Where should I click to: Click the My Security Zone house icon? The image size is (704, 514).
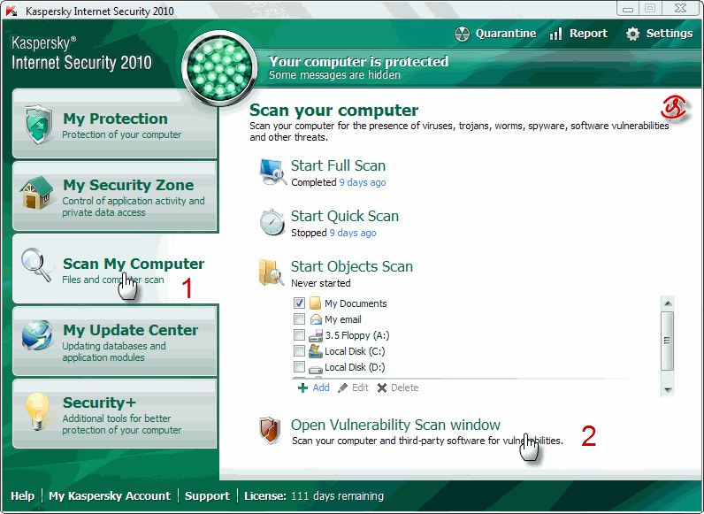click(36, 193)
